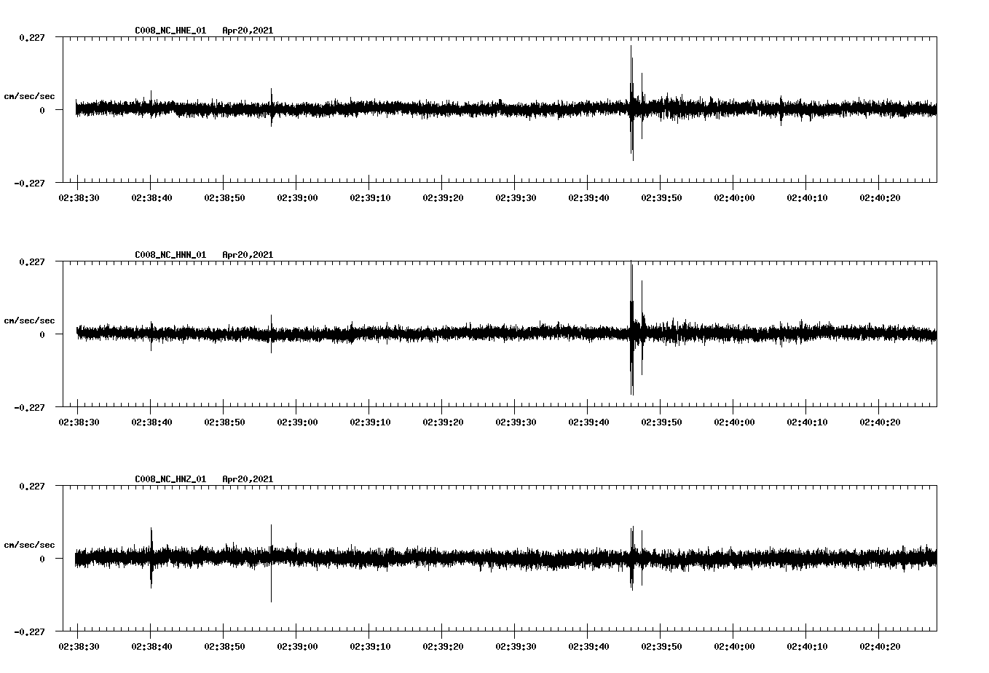Click the small spike near 02:38:56 on HNE trace
The height and width of the screenshot is (673, 989).
tap(271, 98)
